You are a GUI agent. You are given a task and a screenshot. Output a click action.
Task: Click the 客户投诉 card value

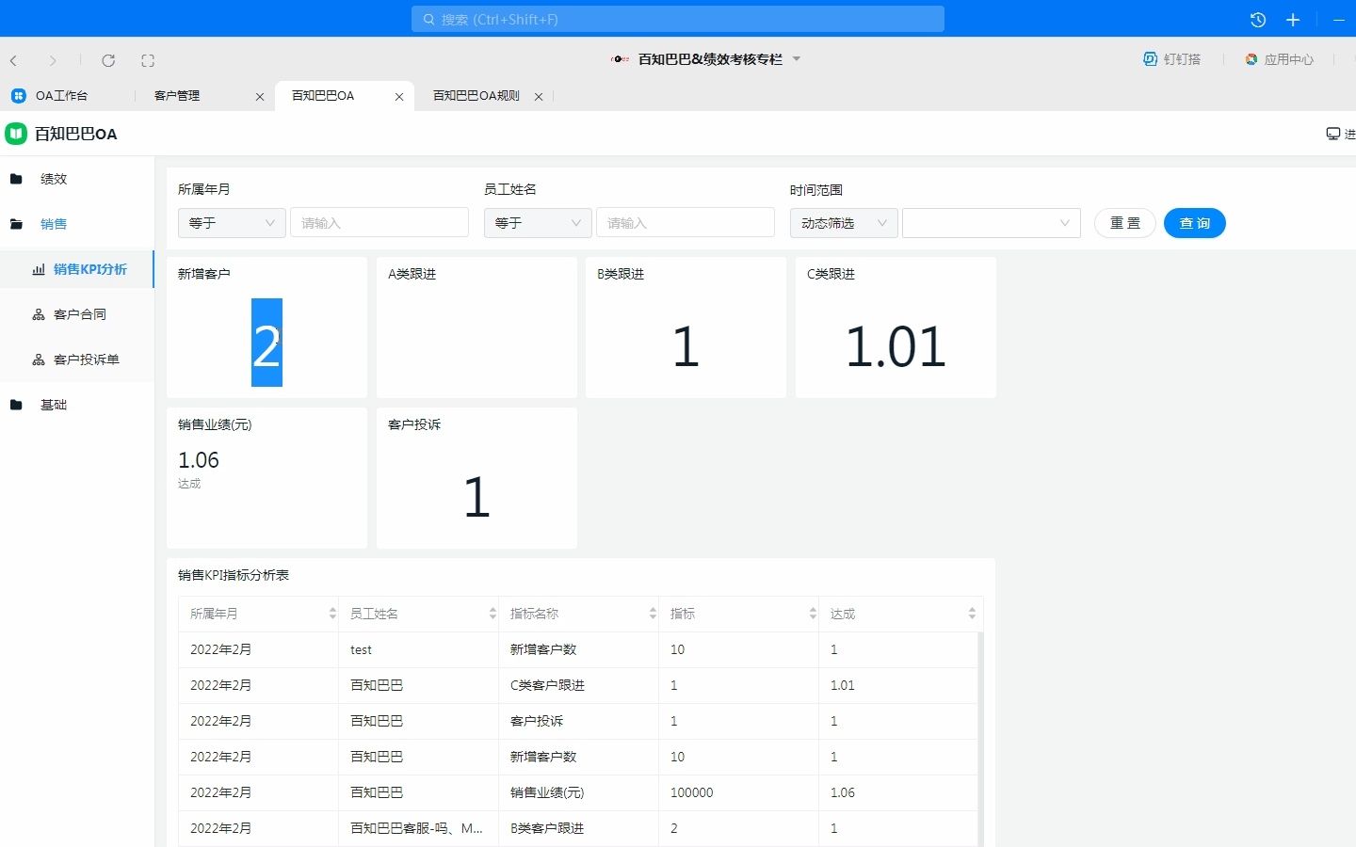click(x=476, y=497)
